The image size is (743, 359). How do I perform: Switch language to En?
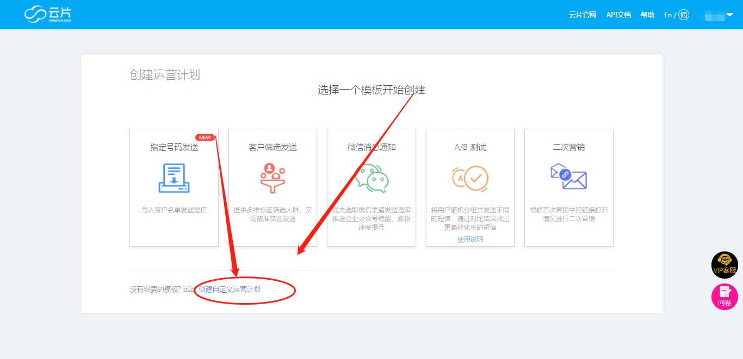[668, 15]
